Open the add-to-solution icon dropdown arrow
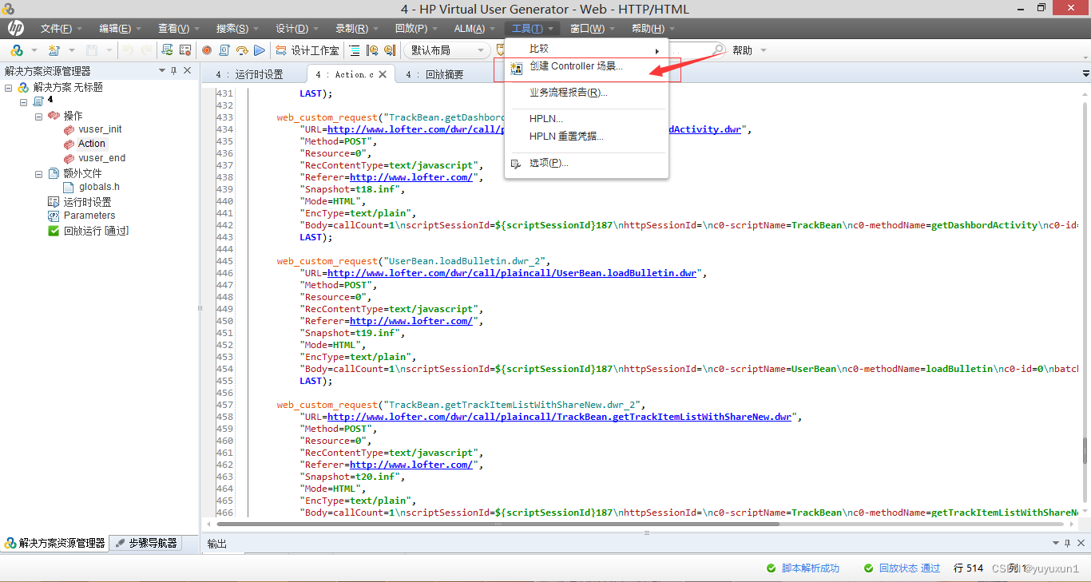This screenshot has height=582, width=1091. click(x=34, y=51)
